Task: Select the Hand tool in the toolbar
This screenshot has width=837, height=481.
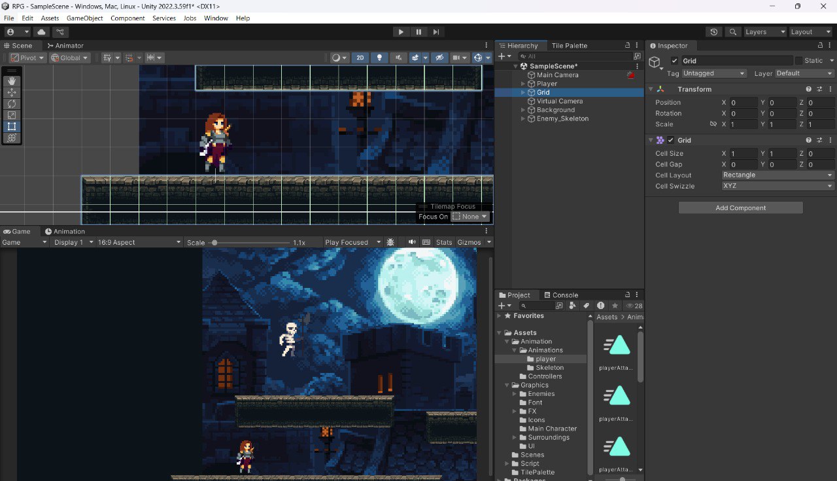Action: point(11,81)
